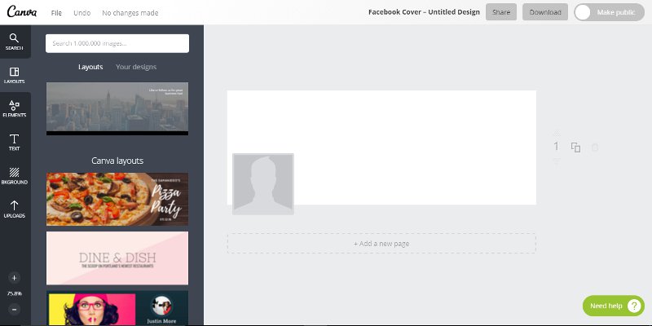Duplicate page using the copy icon
This screenshot has width=652, height=326.
[575, 148]
